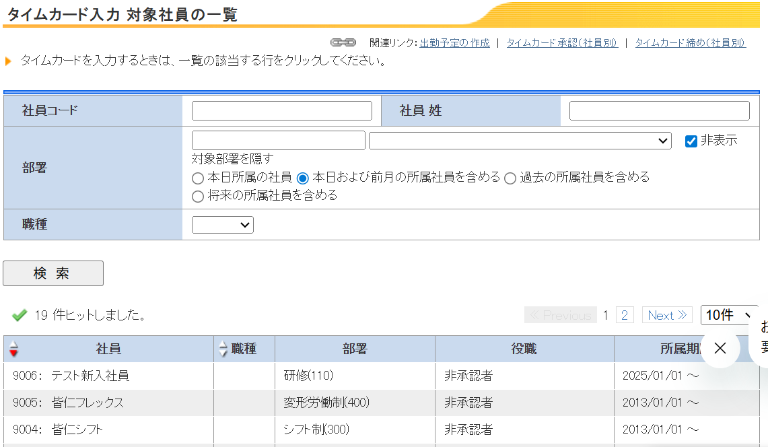Click the sort arrows icon beside 職種 header
The height and width of the screenshot is (447, 768).
[224, 349]
